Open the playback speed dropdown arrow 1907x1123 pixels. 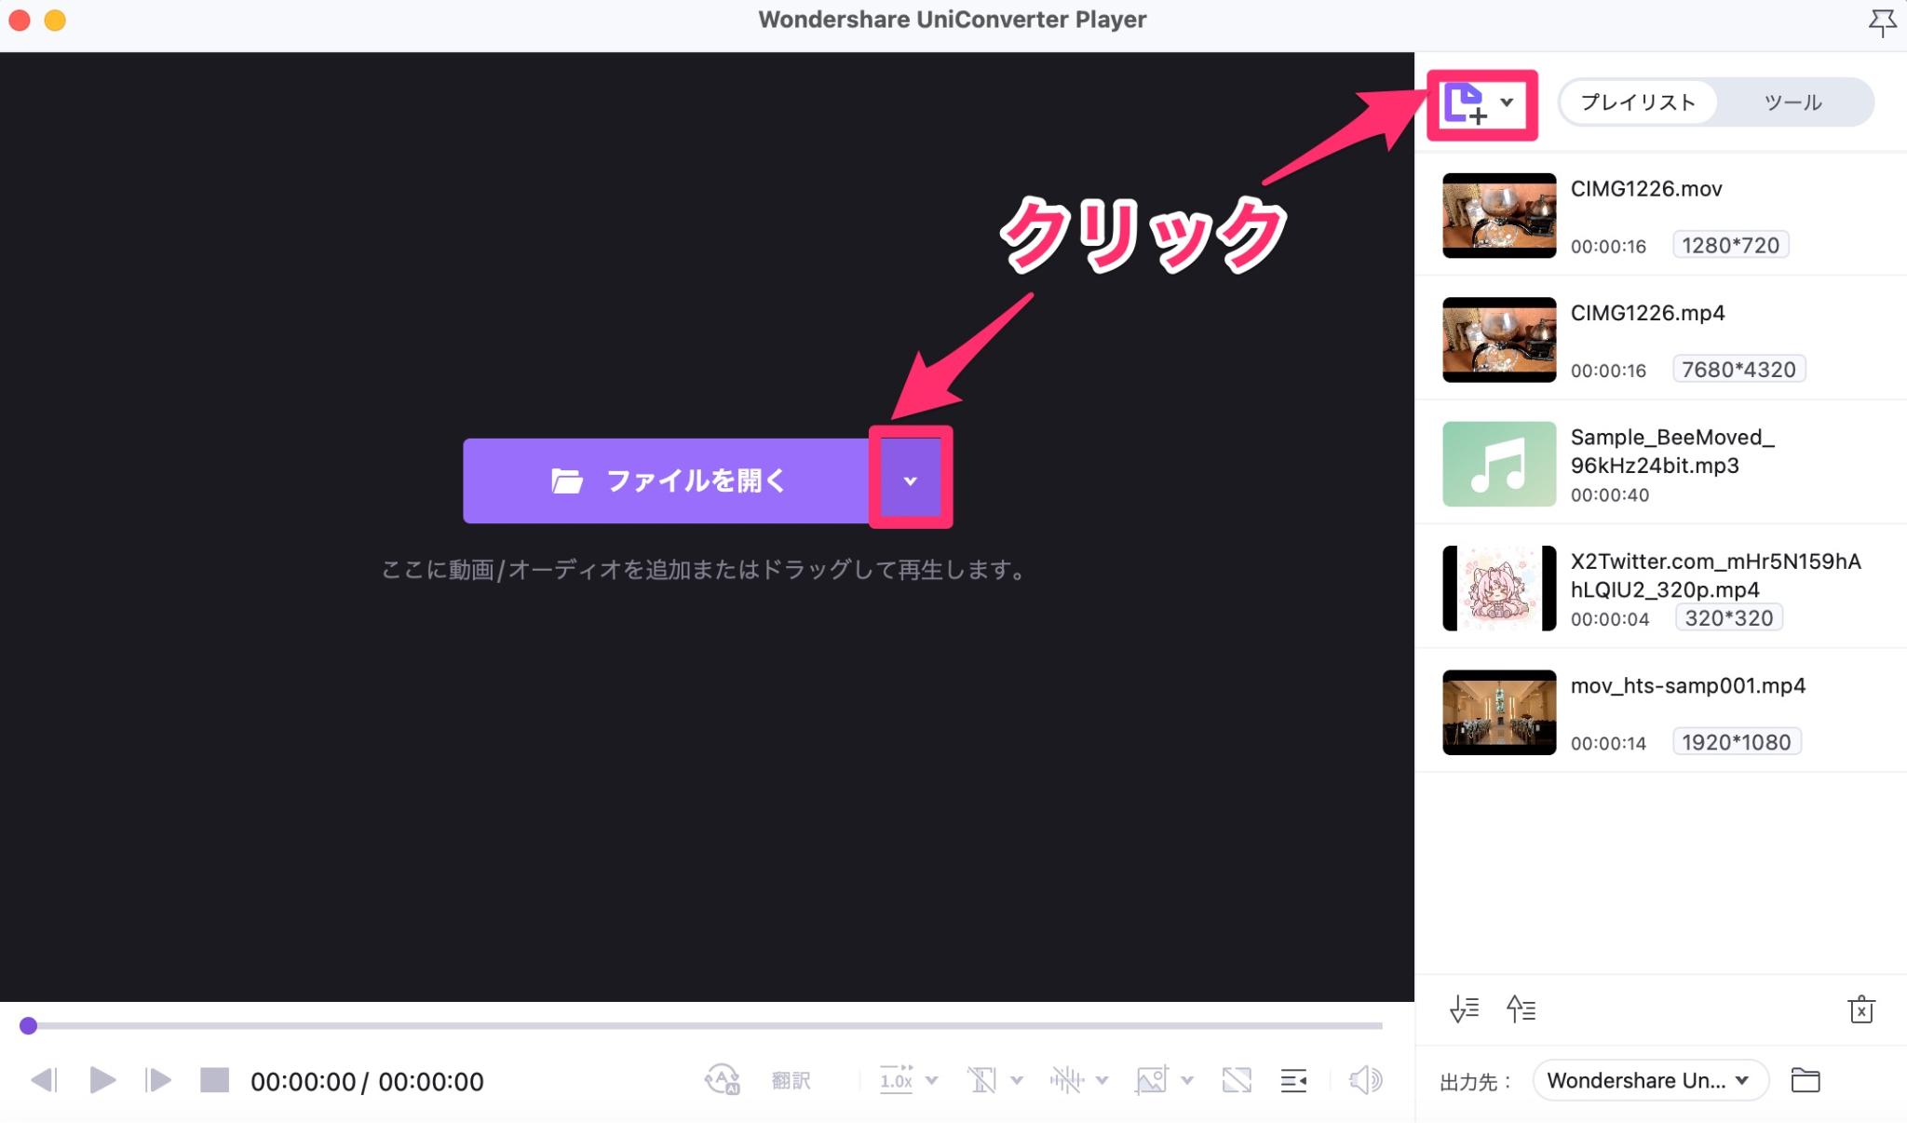(x=932, y=1081)
